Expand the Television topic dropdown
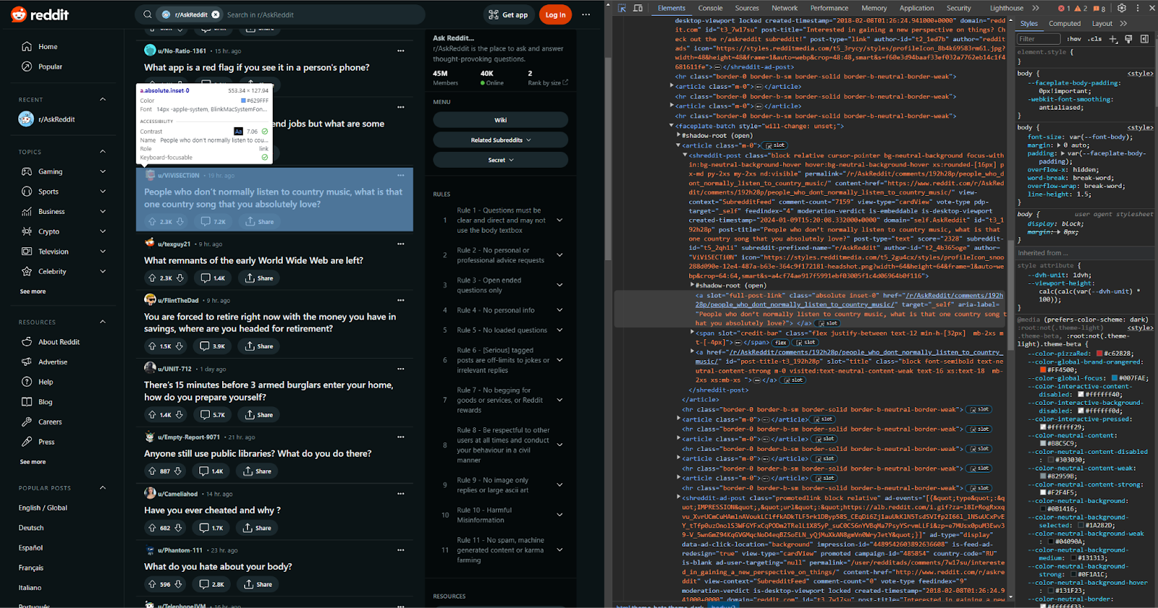1158x608 pixels. [x=103, y=252]
